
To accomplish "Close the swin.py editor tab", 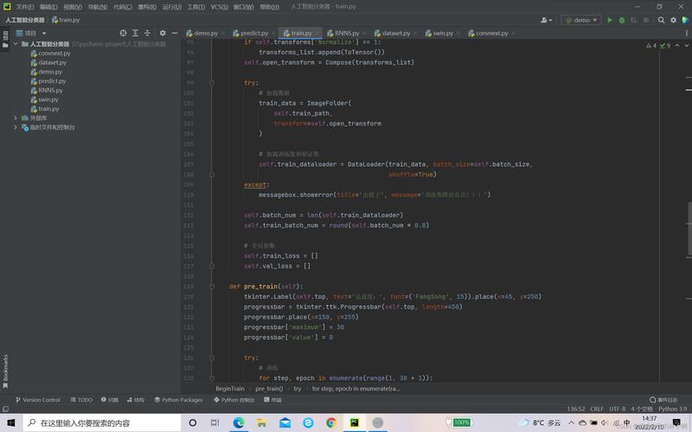I will [x=458, y=33].
